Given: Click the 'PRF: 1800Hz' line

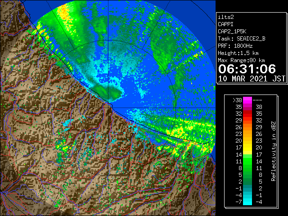Looking at the screenshot, I should tap(235, 46).
